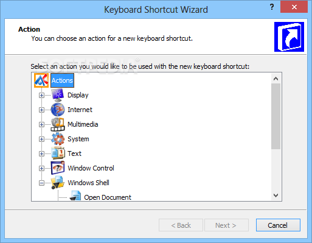Click the System gear icon
The width and height of the screenshot is (312, 243).
(58, 139)
